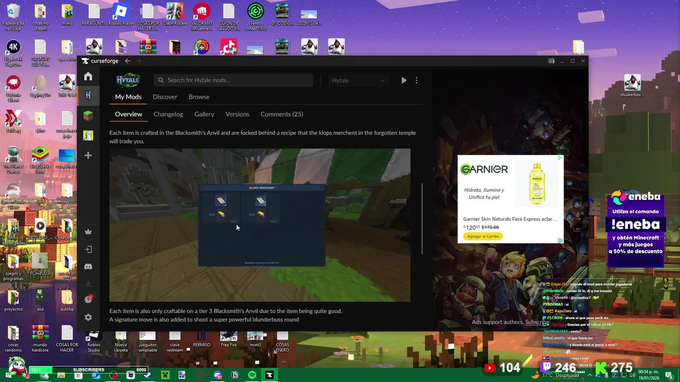Open Roblox Studio desktop shortcut
Screen dimensions: 680x382
tap(93, 342)
